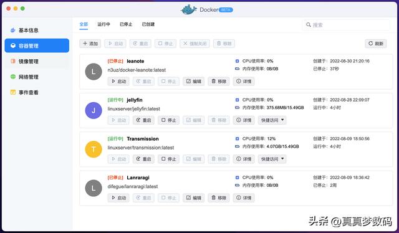
Task: Open details for the jellyfin container
Action: (244, 120)
